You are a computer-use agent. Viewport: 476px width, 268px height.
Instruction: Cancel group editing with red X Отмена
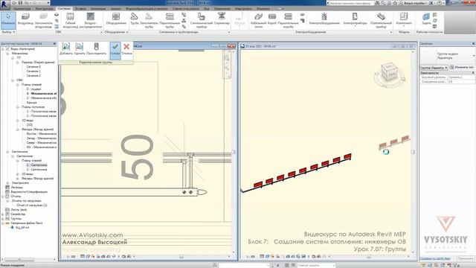[126, 49]
